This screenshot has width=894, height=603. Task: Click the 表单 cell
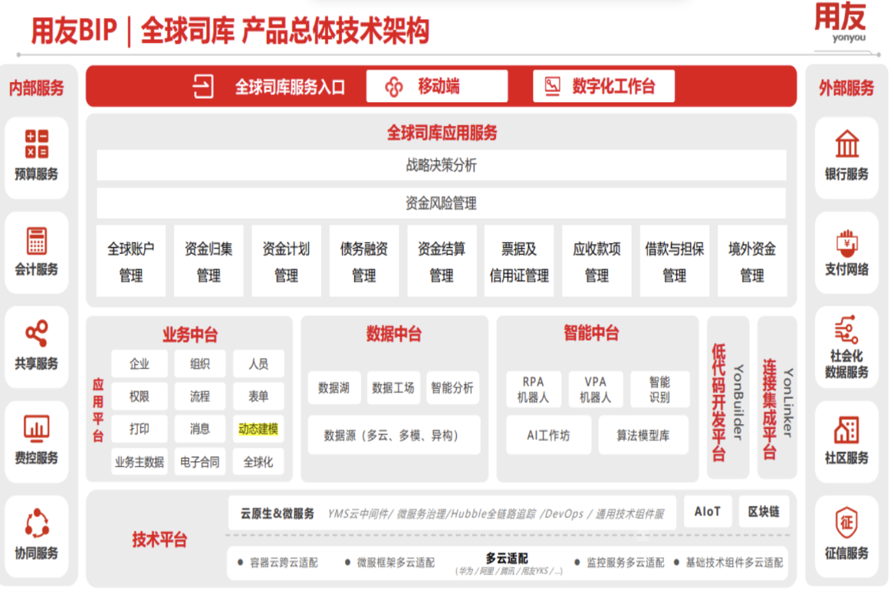258,396
